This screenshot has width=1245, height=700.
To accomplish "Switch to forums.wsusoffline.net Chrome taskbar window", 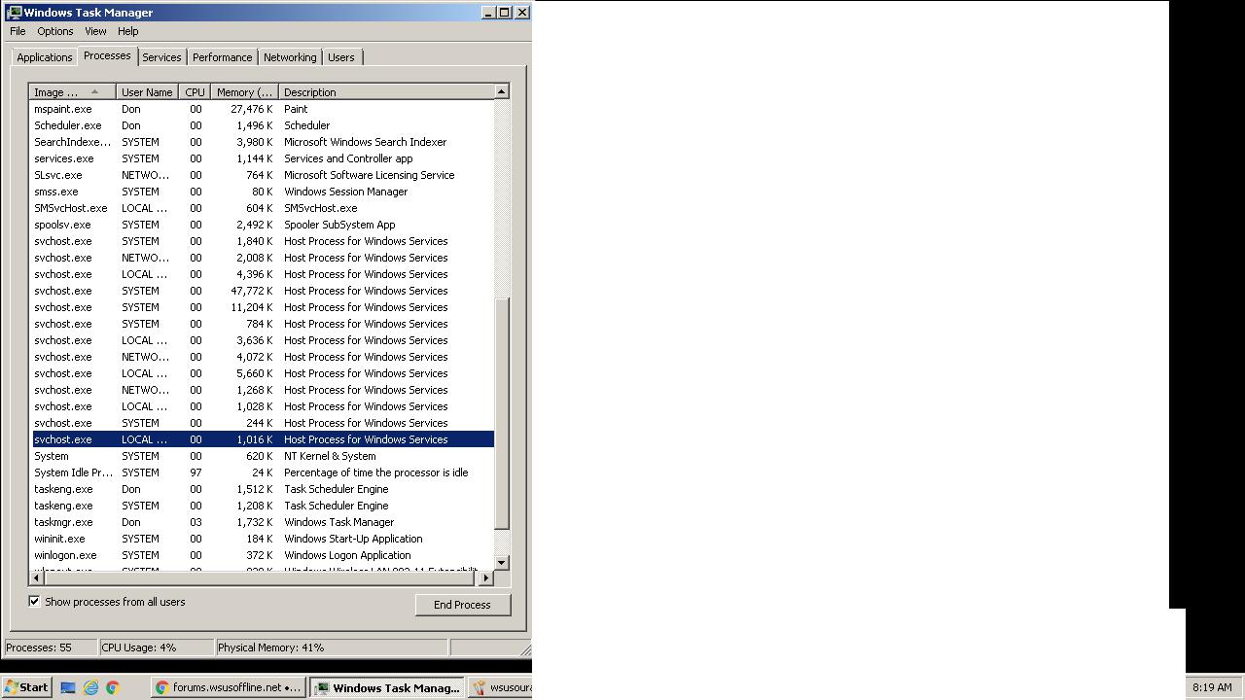I will coord(229,687).
